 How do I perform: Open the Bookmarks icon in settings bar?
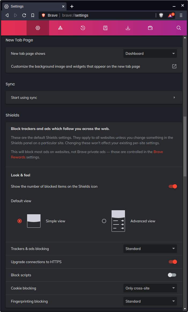pos(105,28)
